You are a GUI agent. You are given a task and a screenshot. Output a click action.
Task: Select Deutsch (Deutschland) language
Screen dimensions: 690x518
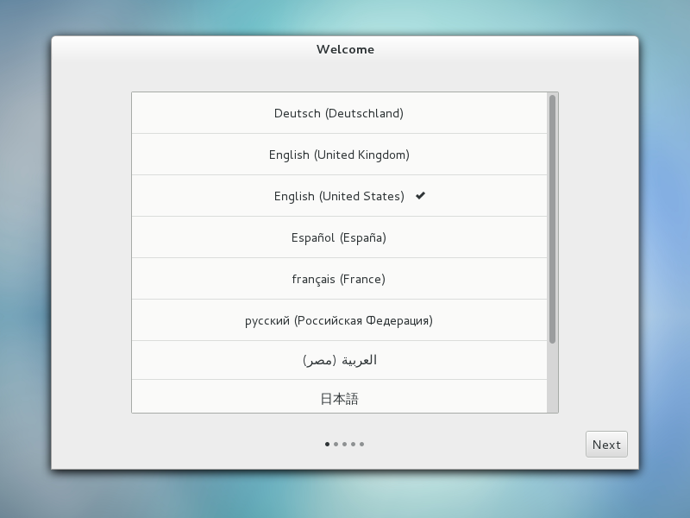click(339, 113)
